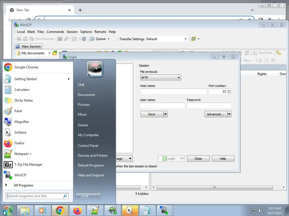
Task: Click the remote panel horizontal scrollbar
Action: [x=214, y=187]
